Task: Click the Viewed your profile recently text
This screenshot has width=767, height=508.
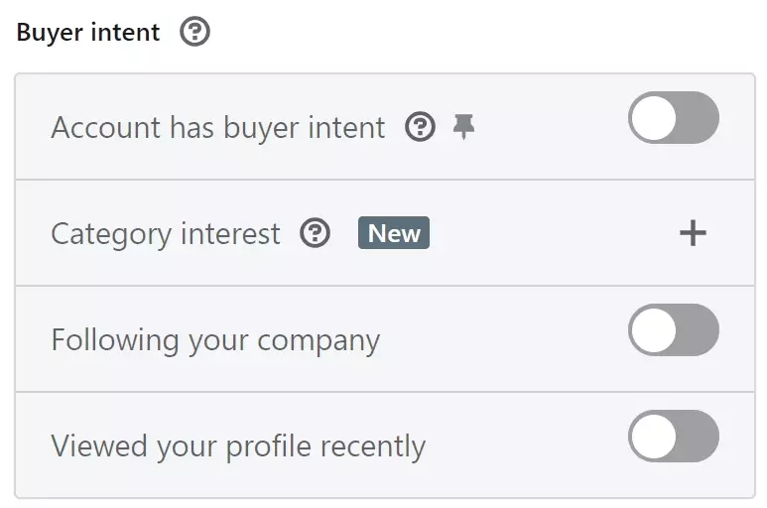Action: coord(238,445)
